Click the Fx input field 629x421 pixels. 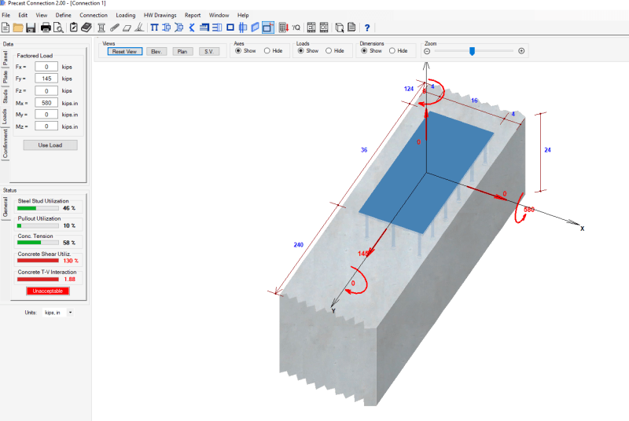coord(46,67)
